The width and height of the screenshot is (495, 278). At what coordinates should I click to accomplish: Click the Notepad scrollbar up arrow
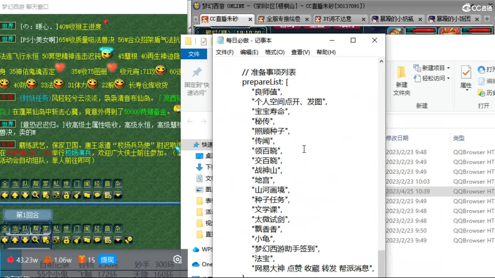point(381,61)
